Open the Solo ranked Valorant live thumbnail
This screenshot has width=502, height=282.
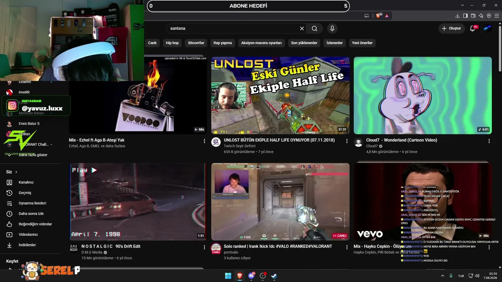click(280, 202)
